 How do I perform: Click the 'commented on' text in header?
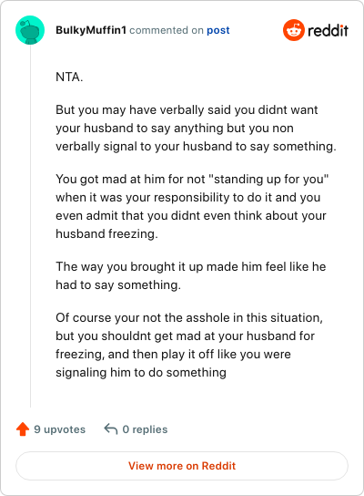(x=167, y=30)
